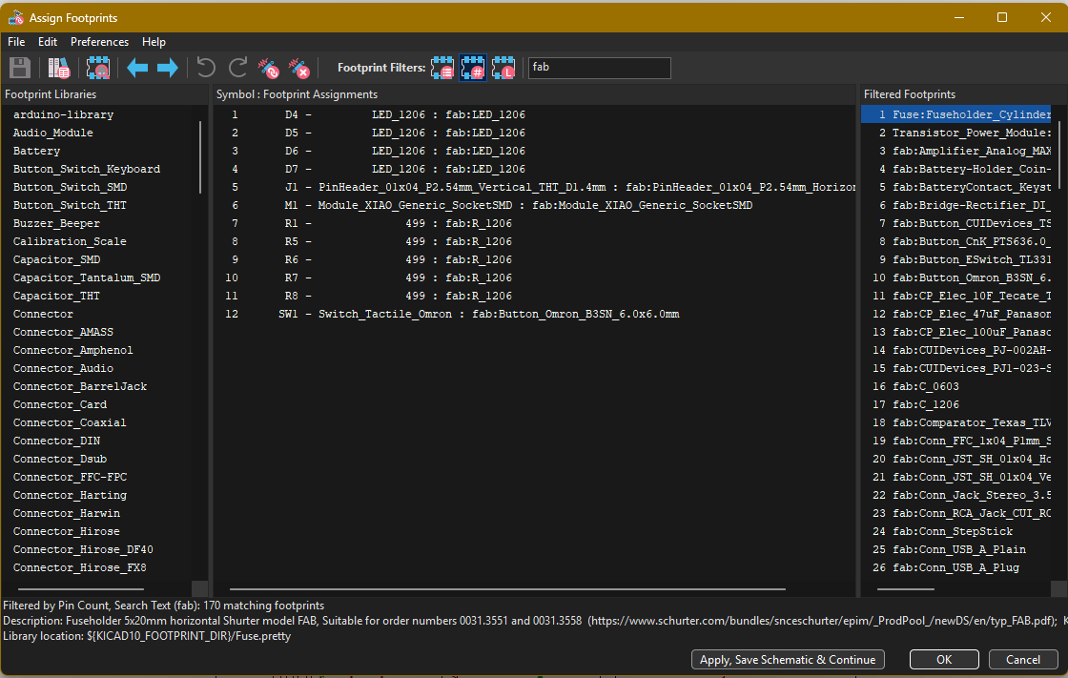Screen dimensions: 1068x678
Task: Select the fab:C_0603 footprint
Action: pyautogui.click(x=956, y=386)
